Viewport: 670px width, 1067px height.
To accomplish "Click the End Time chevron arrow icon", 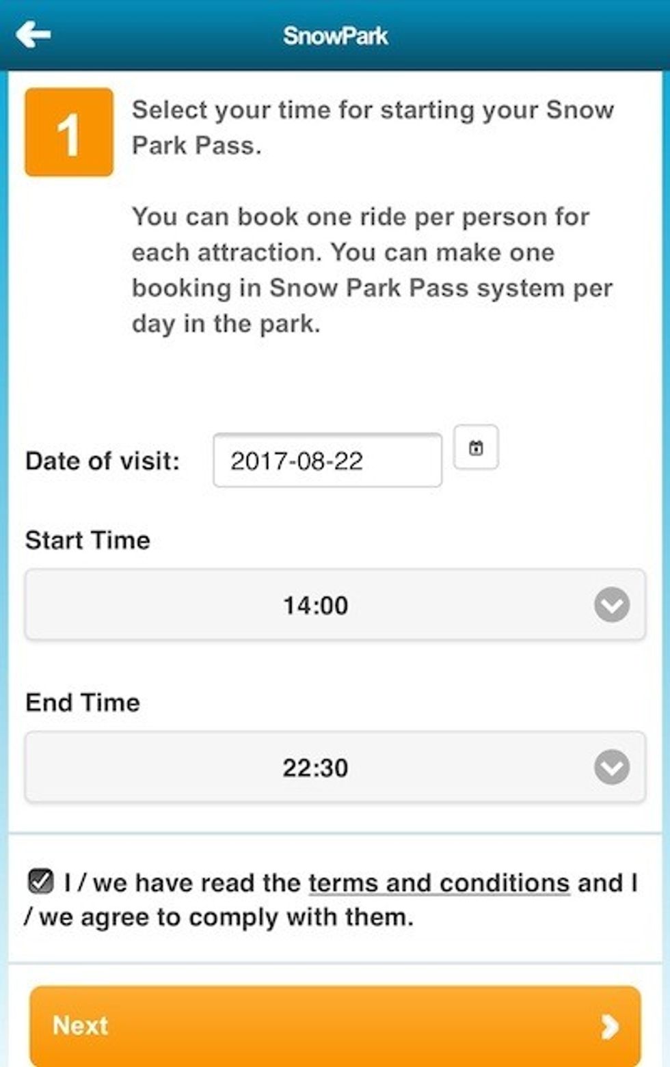I will 611,768.
